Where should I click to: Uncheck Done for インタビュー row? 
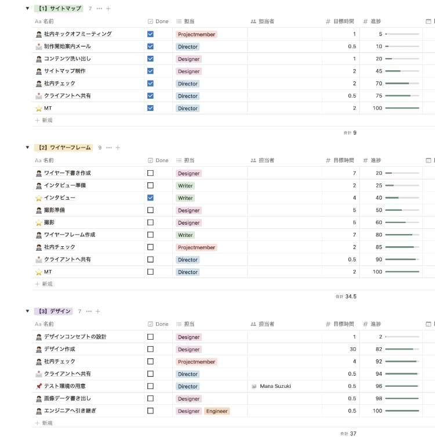150,197
